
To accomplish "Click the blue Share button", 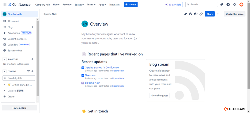I will [x=210, y=14].
